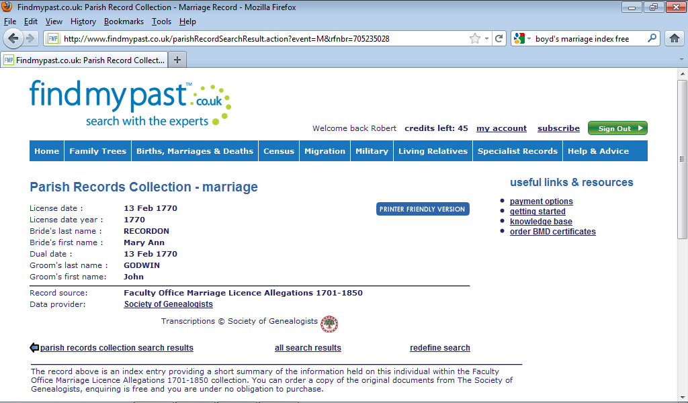Viewport: 688px width, 403px height.
Task: Open the Google search engine selector
Action: tap(522, 38)
